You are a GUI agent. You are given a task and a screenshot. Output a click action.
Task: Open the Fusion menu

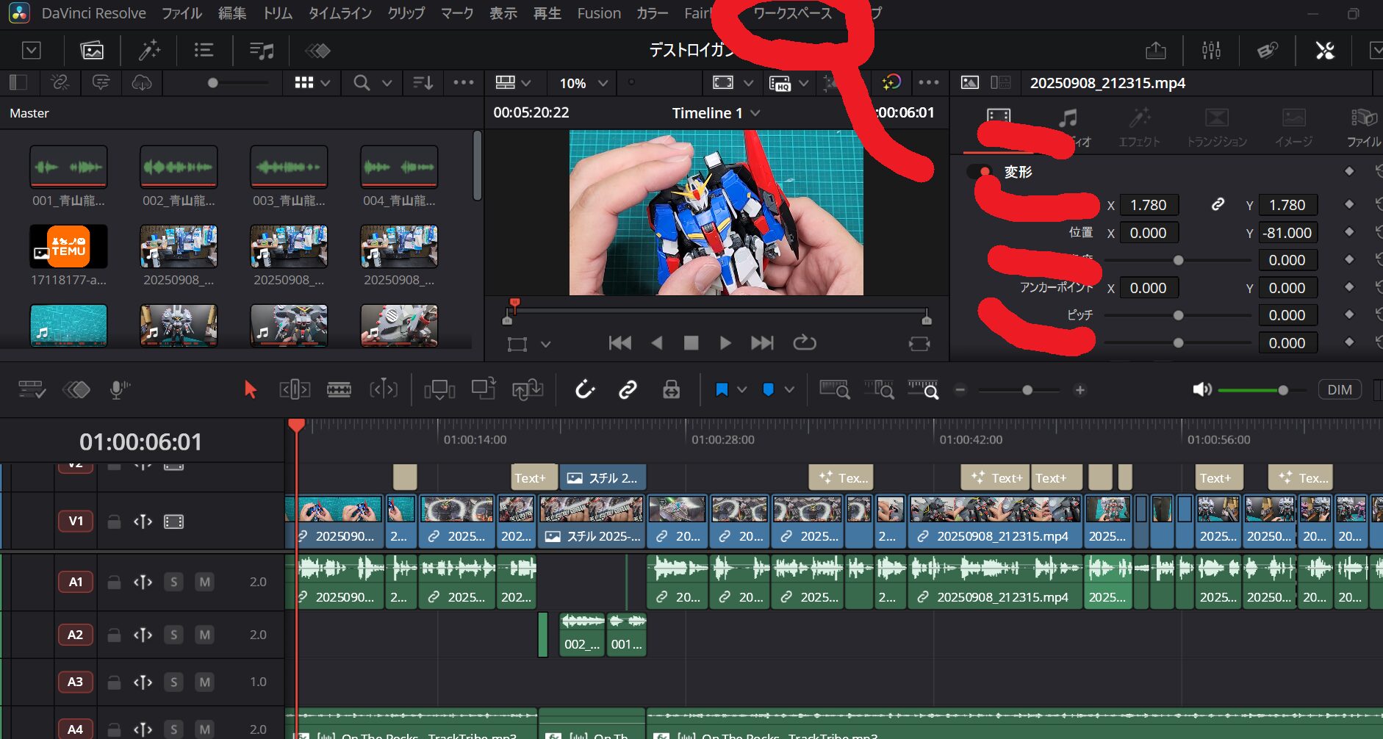(x=599, y=13)
